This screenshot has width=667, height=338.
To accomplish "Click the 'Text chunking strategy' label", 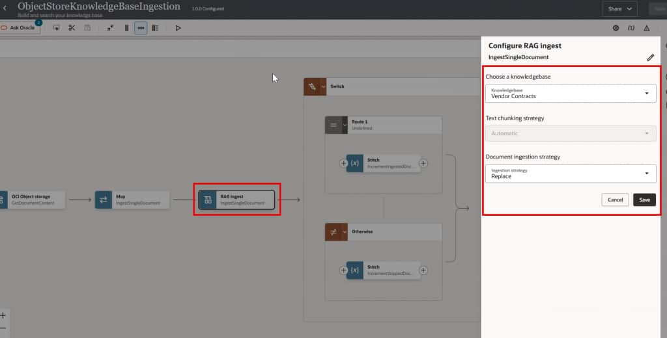I will click(x=515, y=118).
